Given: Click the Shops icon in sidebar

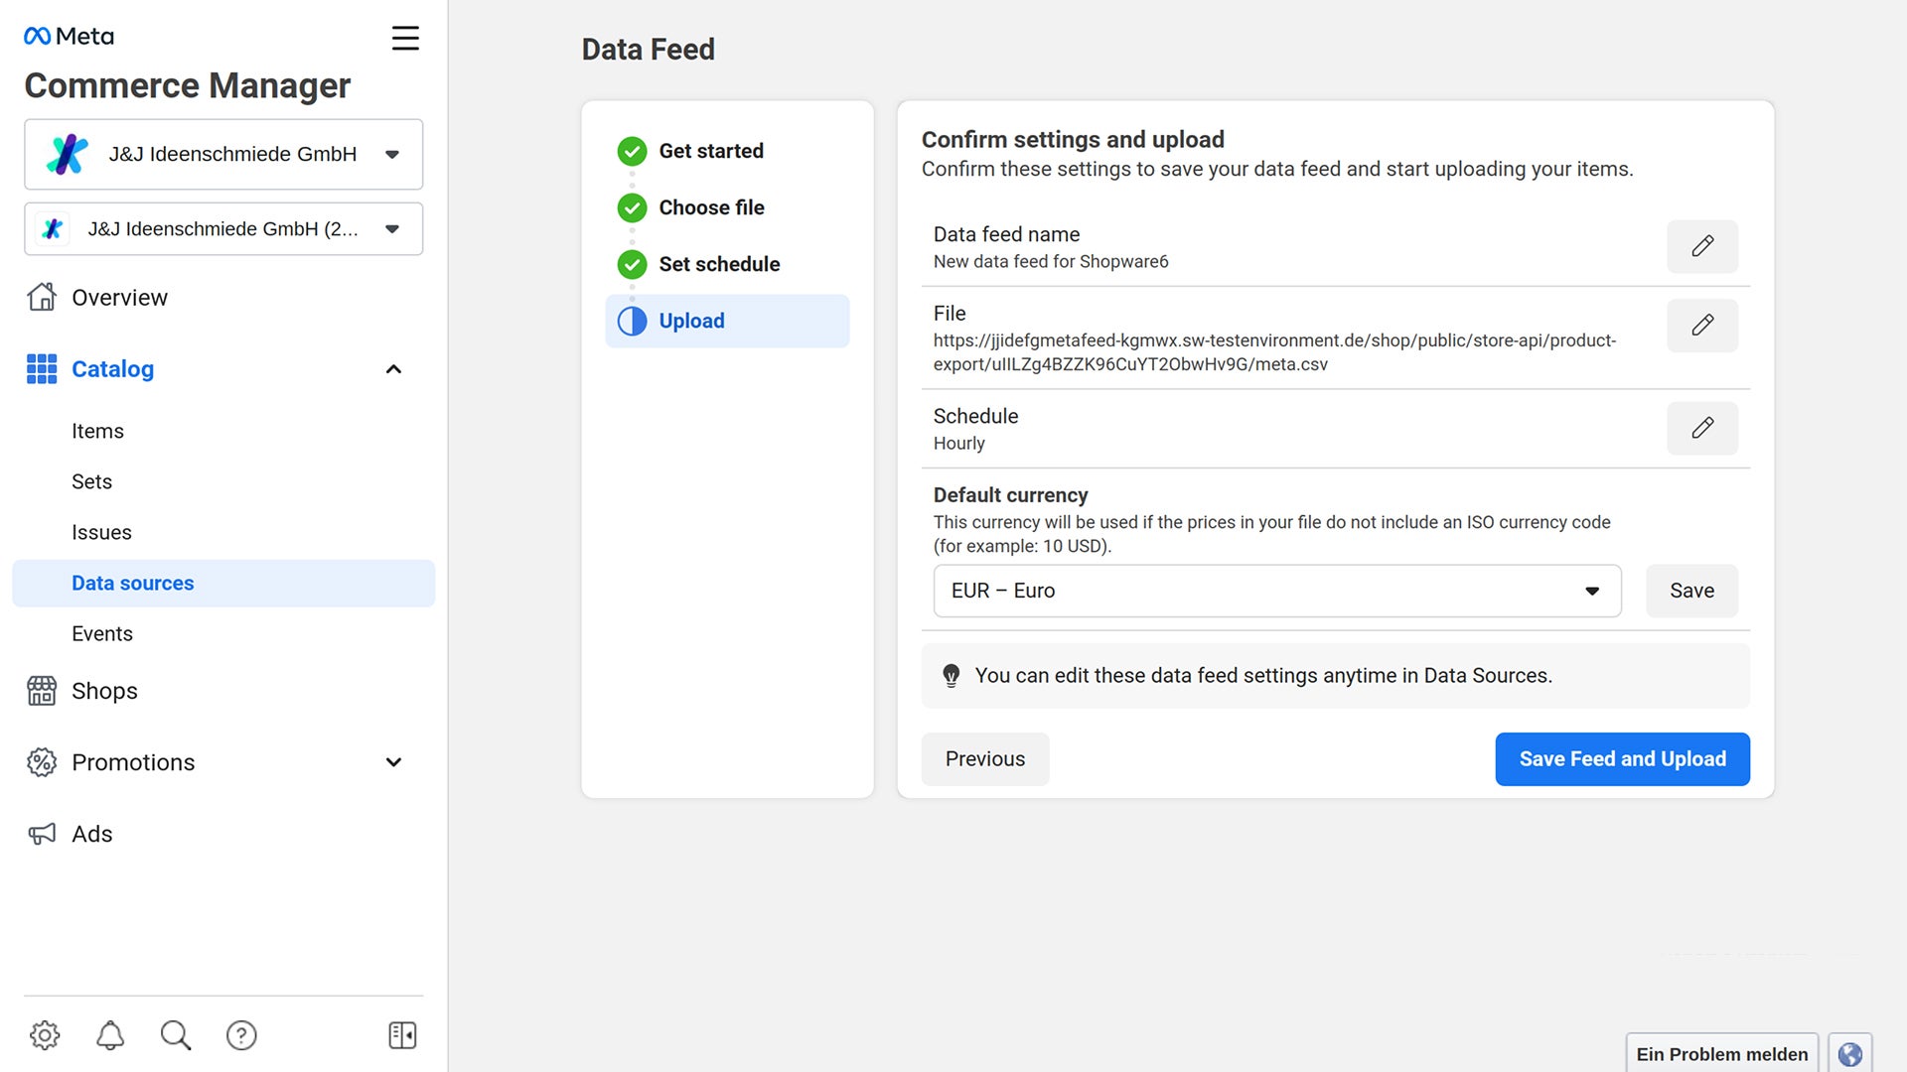Looking at the screenshot, I should point(40,690).
